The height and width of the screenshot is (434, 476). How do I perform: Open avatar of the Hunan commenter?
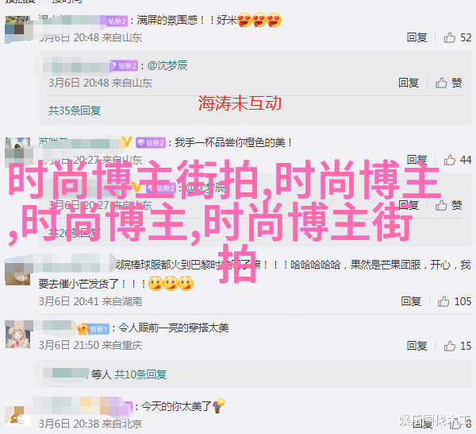[x=18, y=272]
